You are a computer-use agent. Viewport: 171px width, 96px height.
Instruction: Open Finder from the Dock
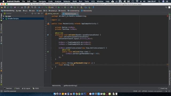click(x=55, y=94)
